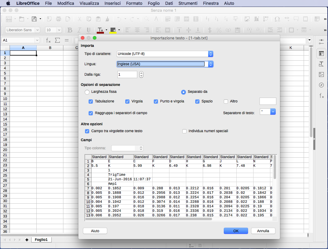
Task: Uncheck the Virgola separator checkbox
Action: click(x=127, y=101)
